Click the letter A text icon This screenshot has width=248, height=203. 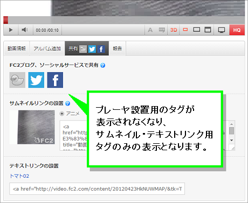(150, 30)
